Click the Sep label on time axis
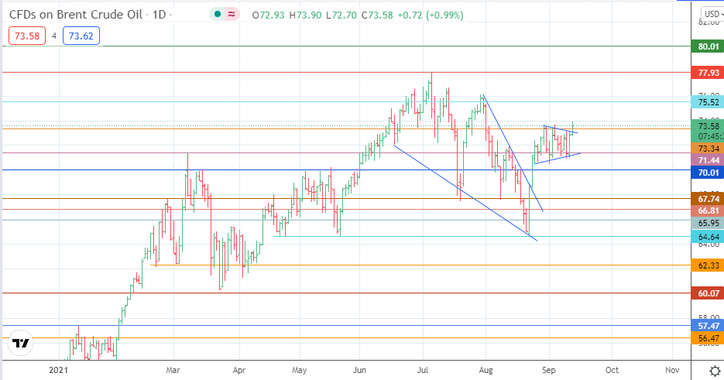The image size is (724, 380). click(548, 370)
